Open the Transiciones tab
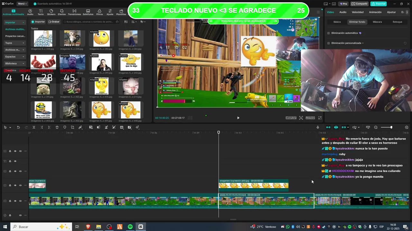 74,12
